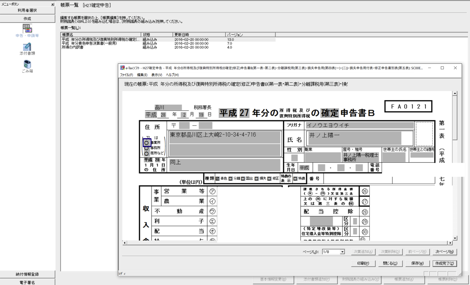Click the 財務諸表の組み込み(X) button in main window
Viewport: 470px width, 285px height.
(360, 279)
